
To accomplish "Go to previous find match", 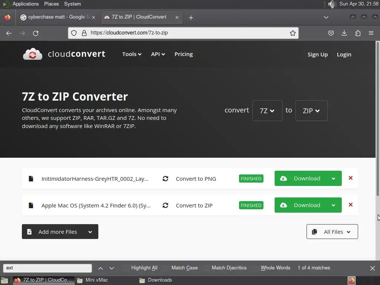I will [101, 268].
